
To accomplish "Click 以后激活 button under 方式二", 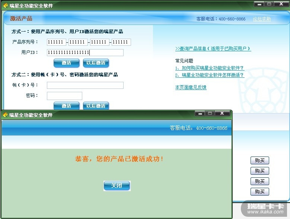I will [96, 106].
